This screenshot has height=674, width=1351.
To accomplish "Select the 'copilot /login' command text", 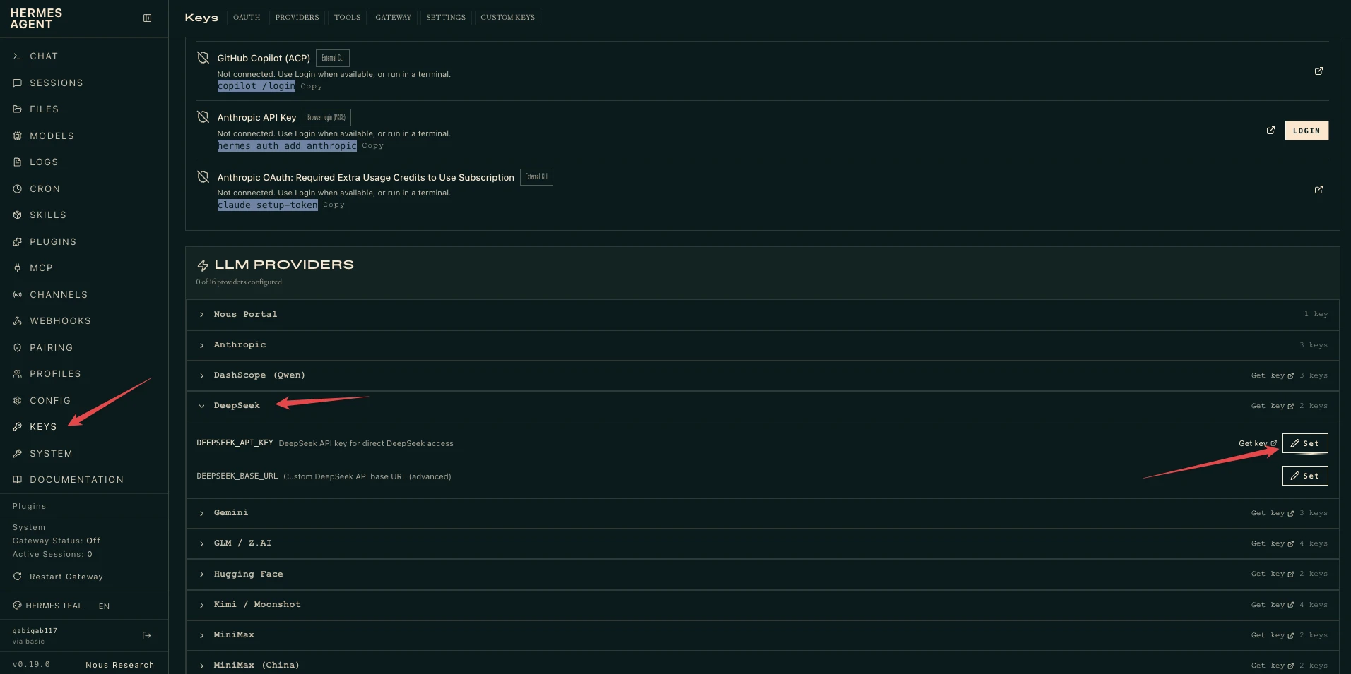I will pyautogui.click(x=256, y=86).
